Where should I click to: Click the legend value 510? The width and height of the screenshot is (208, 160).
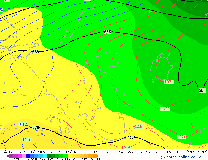click(x=34, y=159)
